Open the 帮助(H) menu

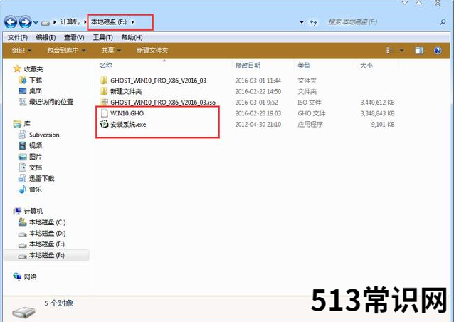coord(132,37)
